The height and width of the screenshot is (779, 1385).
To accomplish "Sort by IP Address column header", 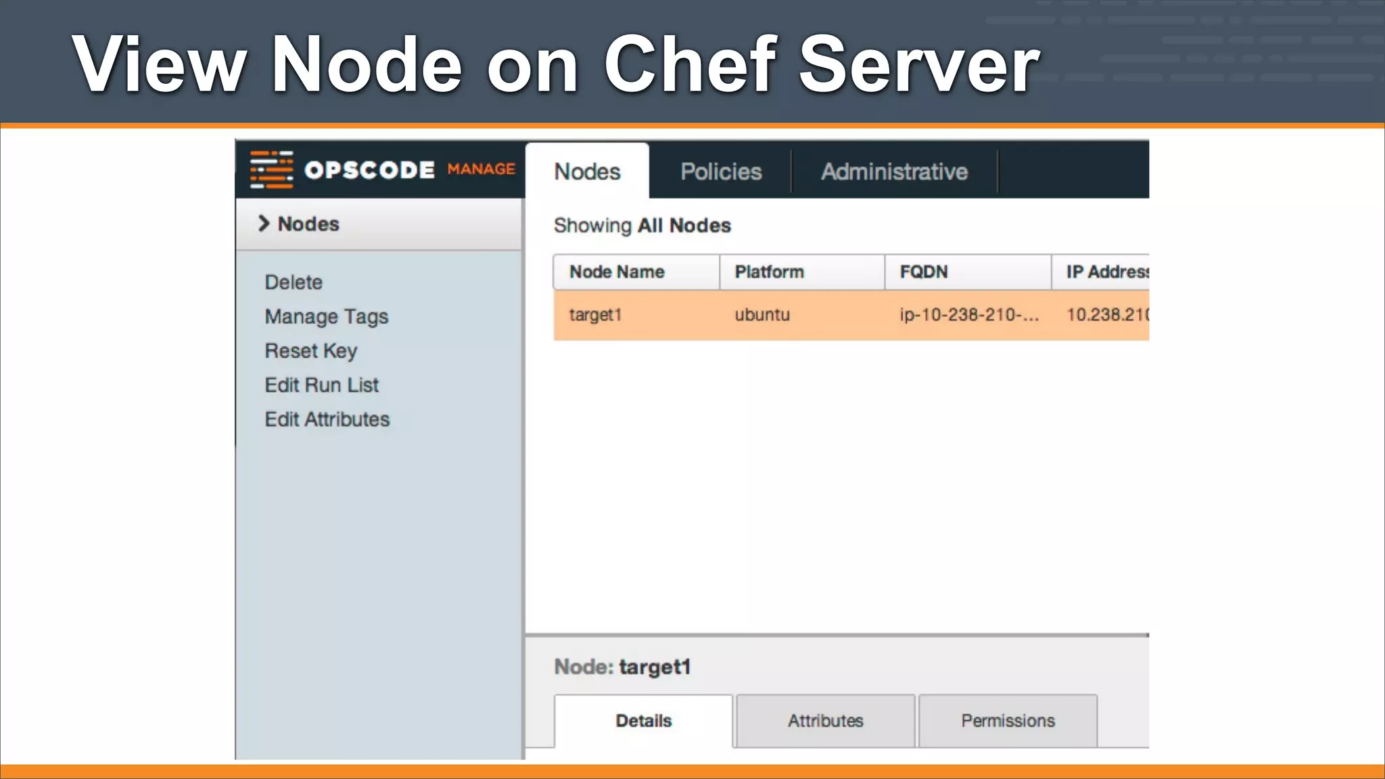I will pyautogui.click(x=1100, y=272).
